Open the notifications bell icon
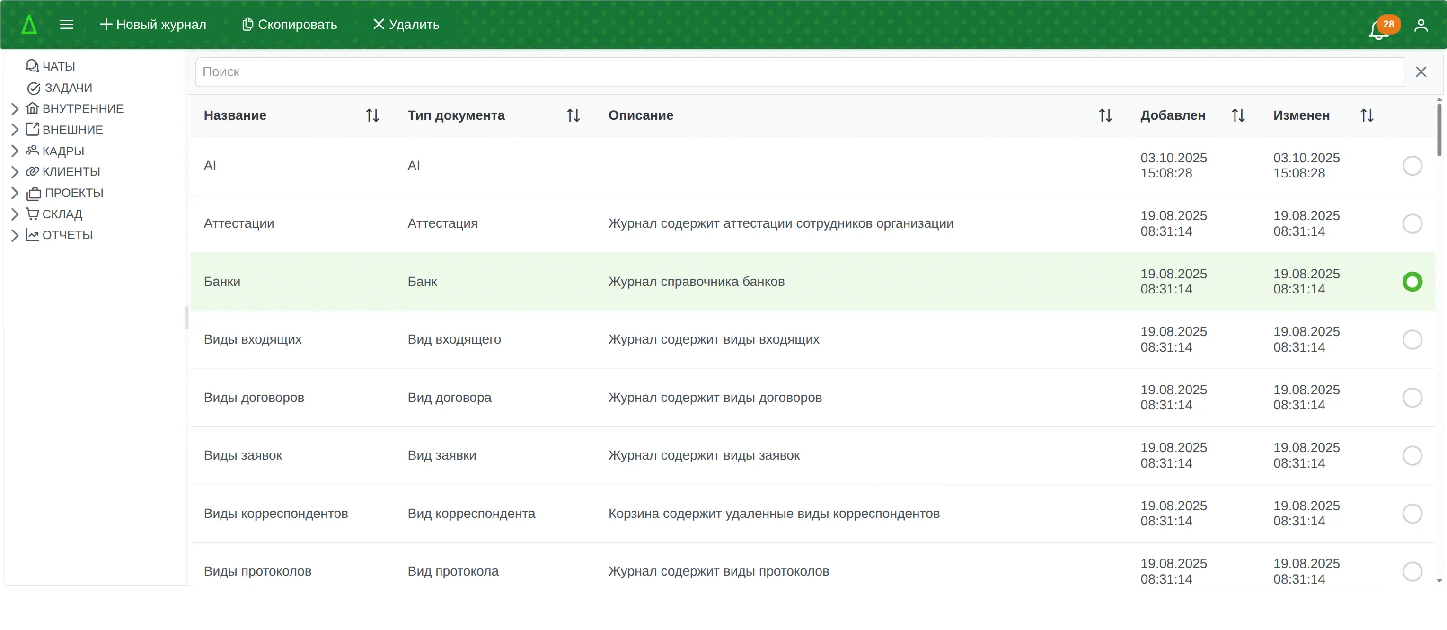The height and width of the screenshot is (630, 1447). pos(1378,29)
